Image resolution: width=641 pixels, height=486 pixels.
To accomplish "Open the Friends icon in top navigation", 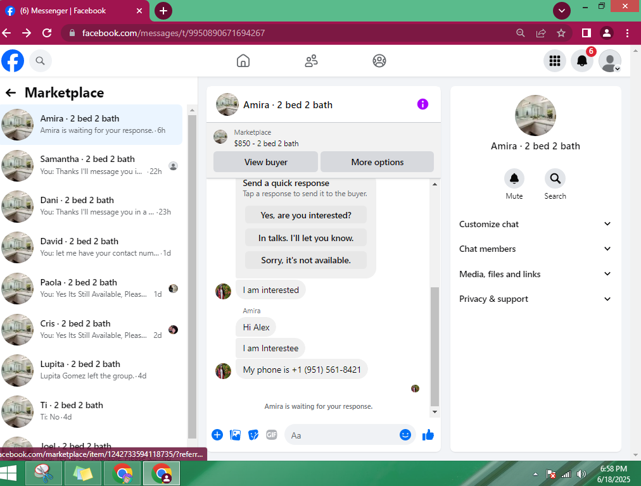I will 311,61.
